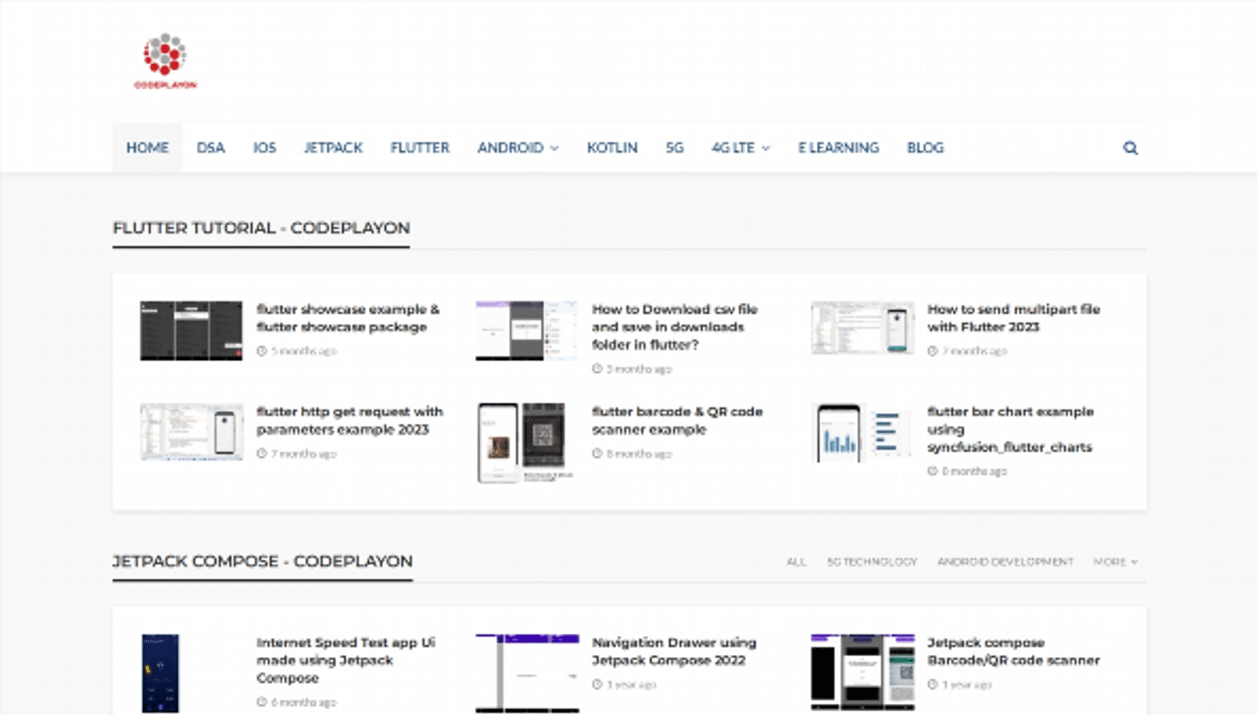
Task: Open flutter showcase example article link
Action: tap(347, 318)
